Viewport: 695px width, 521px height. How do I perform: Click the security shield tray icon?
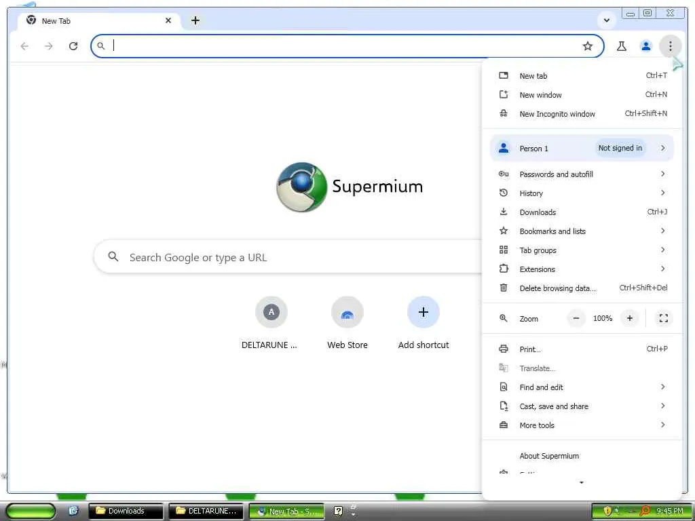point(607,512)
